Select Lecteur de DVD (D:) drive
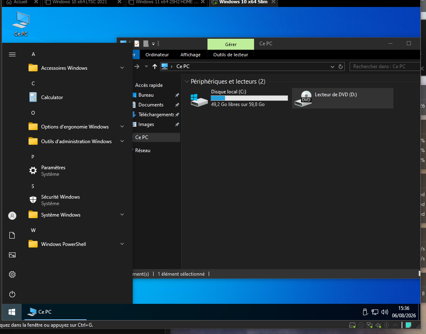This screenshot has width=426, height=334. point(343,98)
